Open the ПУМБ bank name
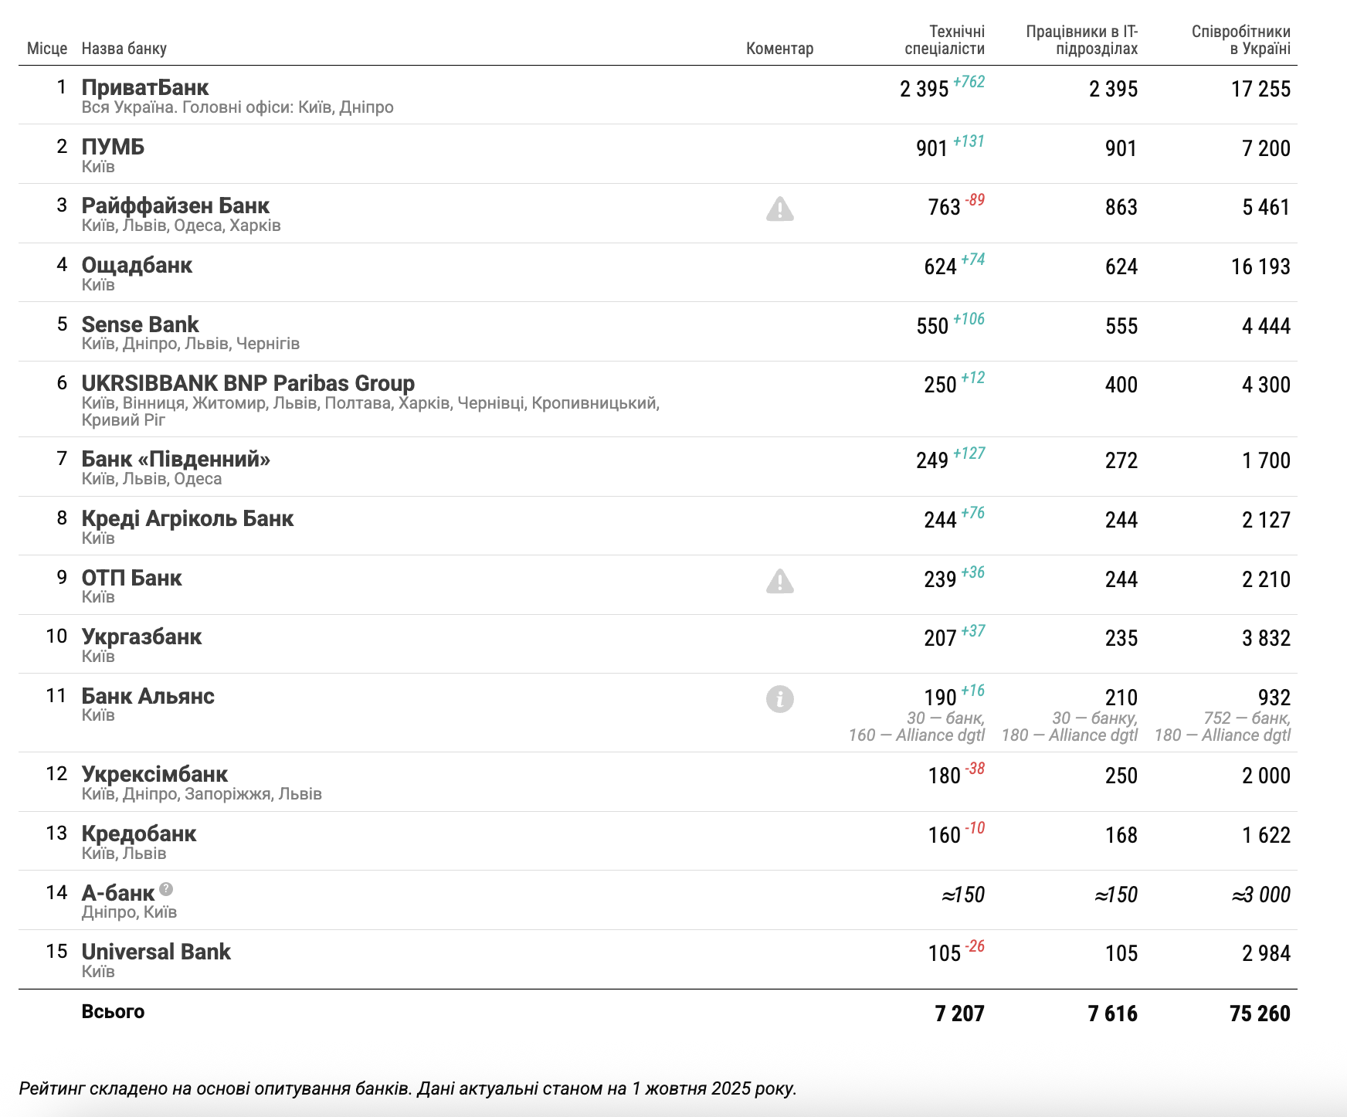The width and height of the screenshot is (1347, 1117). pyautogui.click(x=113, y=147)
